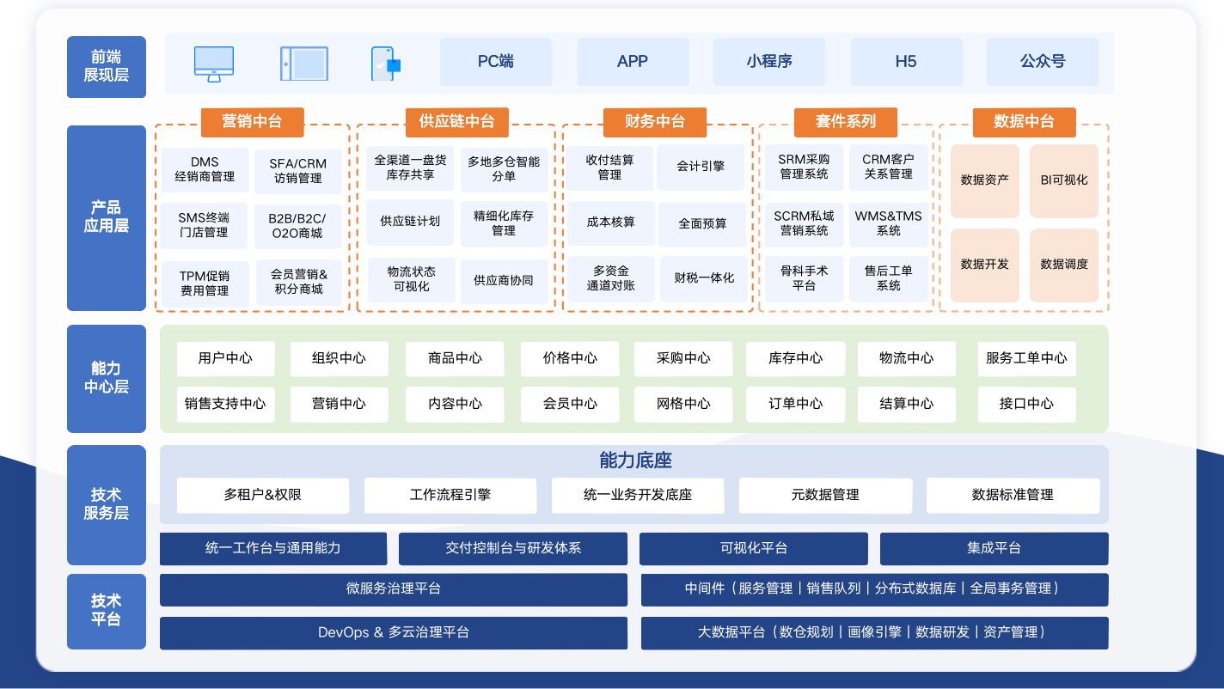Select the 用户中心 box
The width and height of the screenshot is (1224, 689).
click(226, 359)
